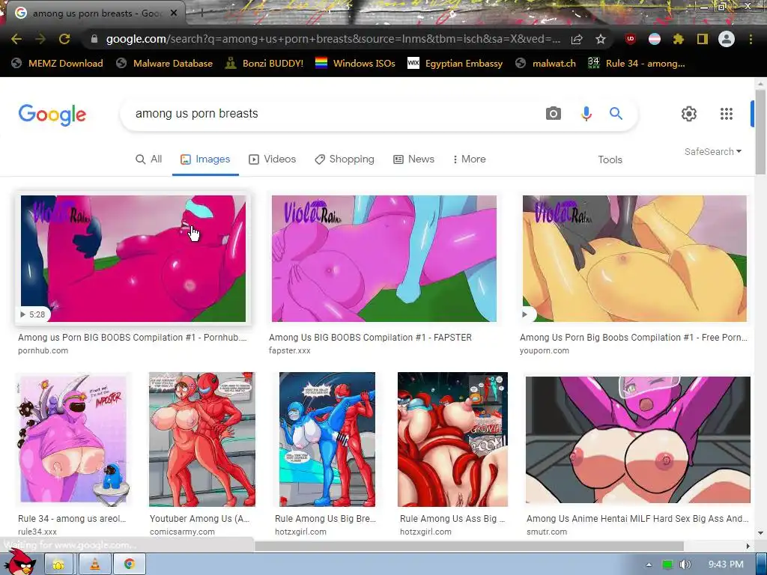767x575 pixels.
Task: Expand the SafeSearch dropdown
Action: (x=713, y=151)
